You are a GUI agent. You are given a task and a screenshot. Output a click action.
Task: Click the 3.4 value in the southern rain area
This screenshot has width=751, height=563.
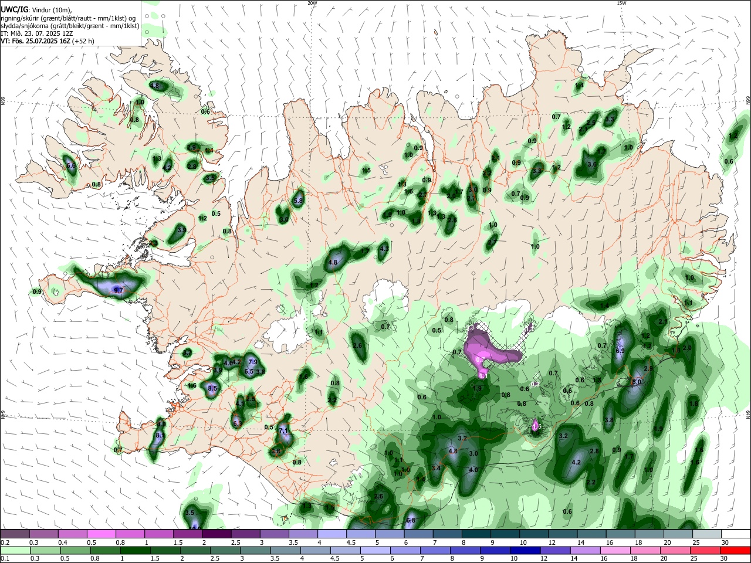tap(436, 468)
